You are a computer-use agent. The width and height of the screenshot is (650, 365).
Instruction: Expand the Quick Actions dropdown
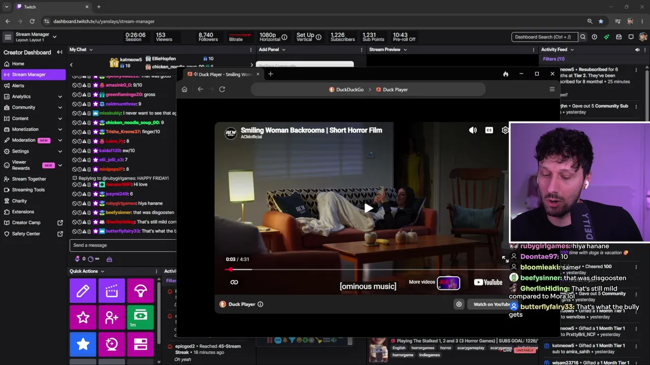[102, 271]
